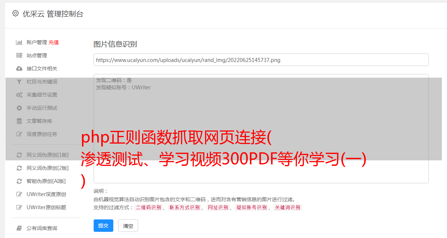Open UWriter原创标题 menu item

(46, 207)
